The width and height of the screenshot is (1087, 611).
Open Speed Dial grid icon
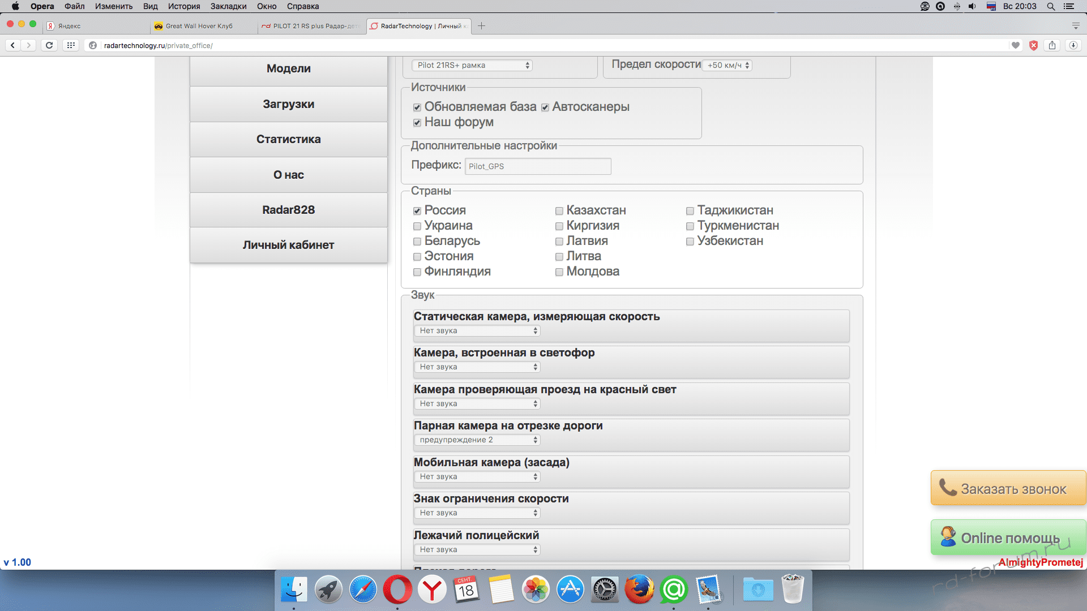click(71, 45)
